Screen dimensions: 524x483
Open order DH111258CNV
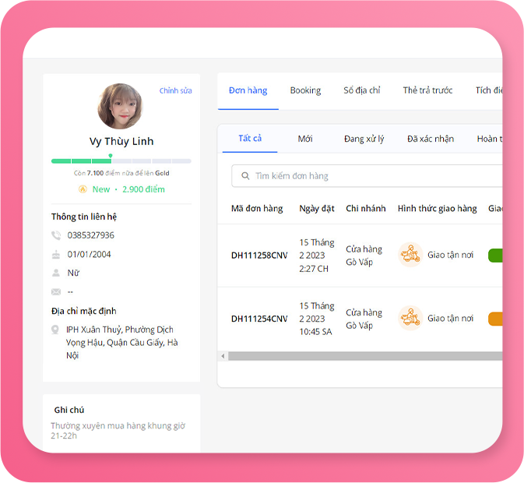259,256
